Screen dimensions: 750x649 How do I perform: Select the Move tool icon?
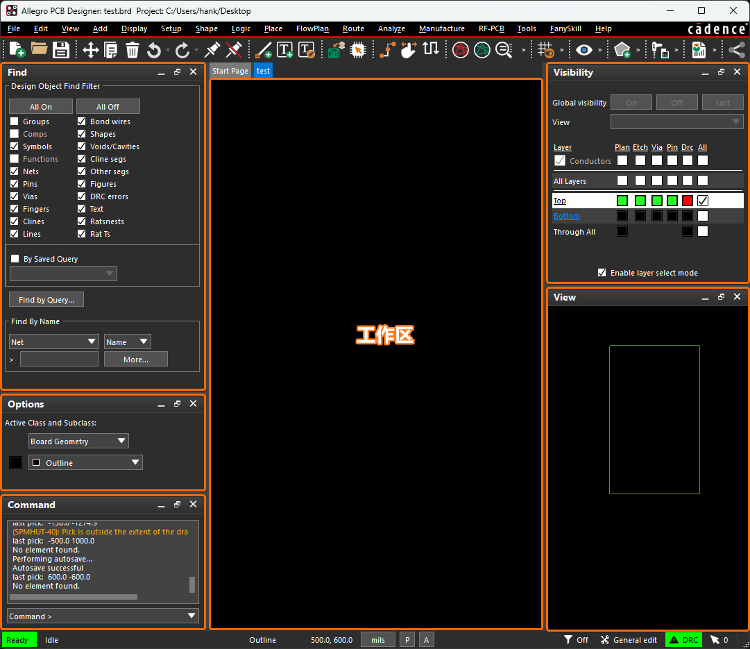[x=90, y=50]
